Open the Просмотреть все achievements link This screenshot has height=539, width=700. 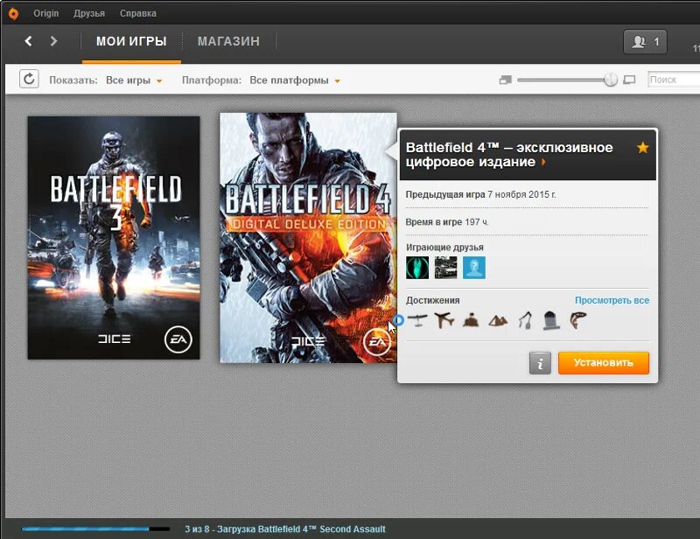tap(612, 300)
